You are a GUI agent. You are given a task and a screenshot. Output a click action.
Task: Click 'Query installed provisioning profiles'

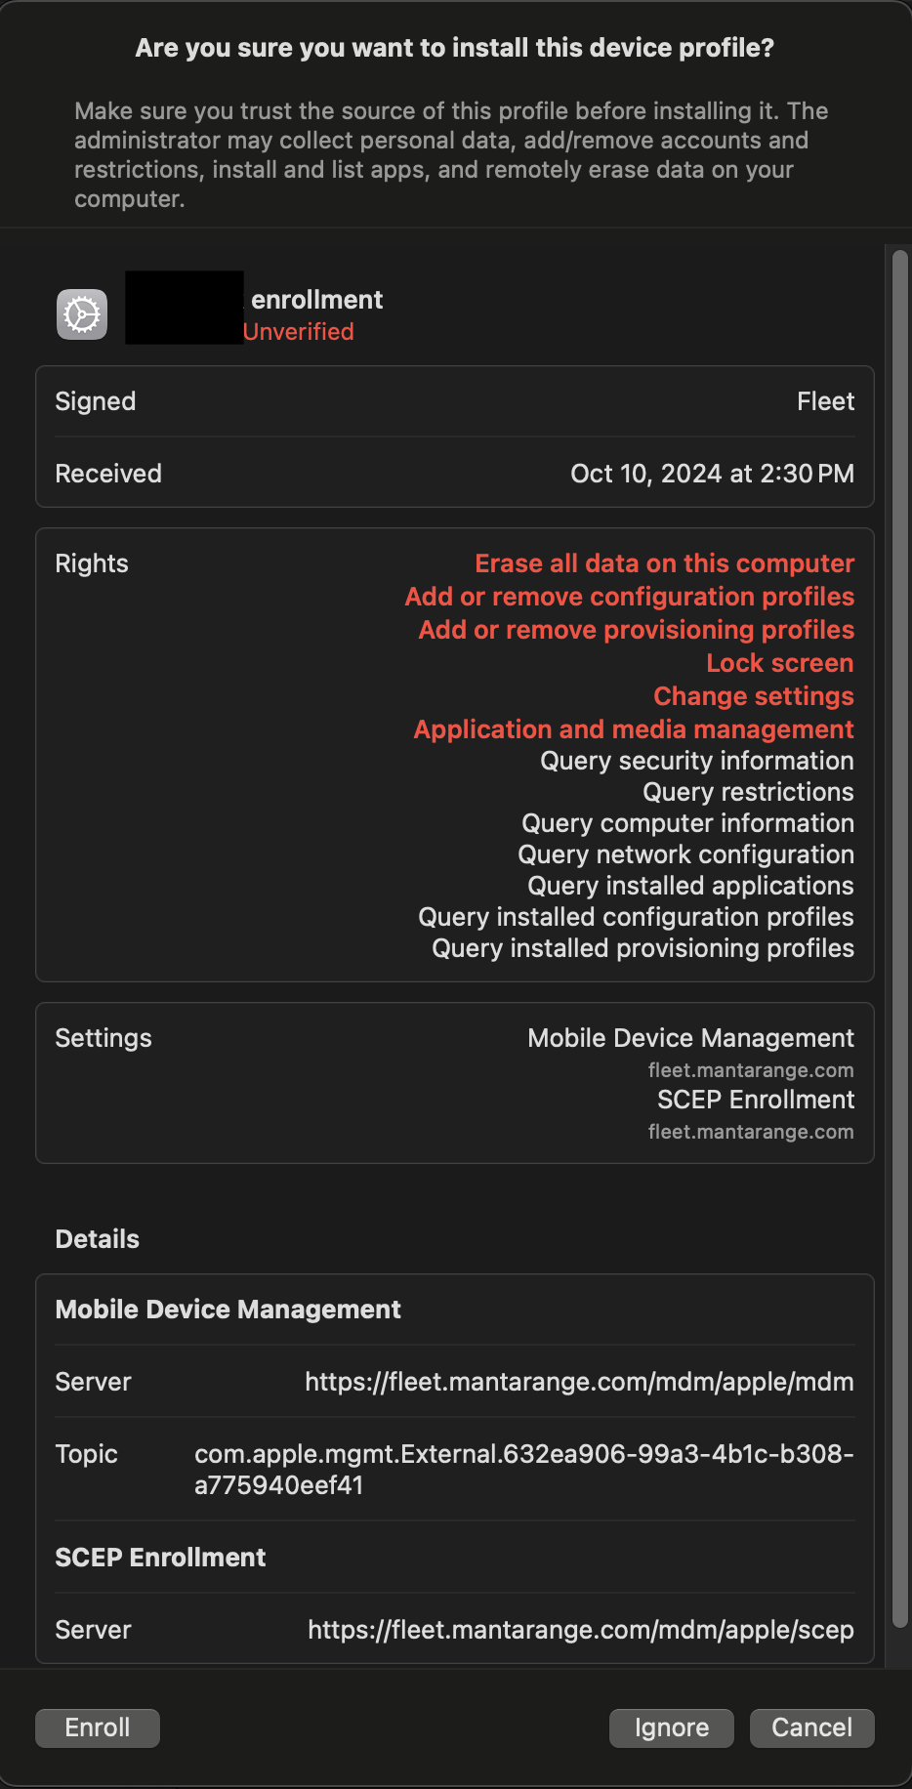coord(643,948)
